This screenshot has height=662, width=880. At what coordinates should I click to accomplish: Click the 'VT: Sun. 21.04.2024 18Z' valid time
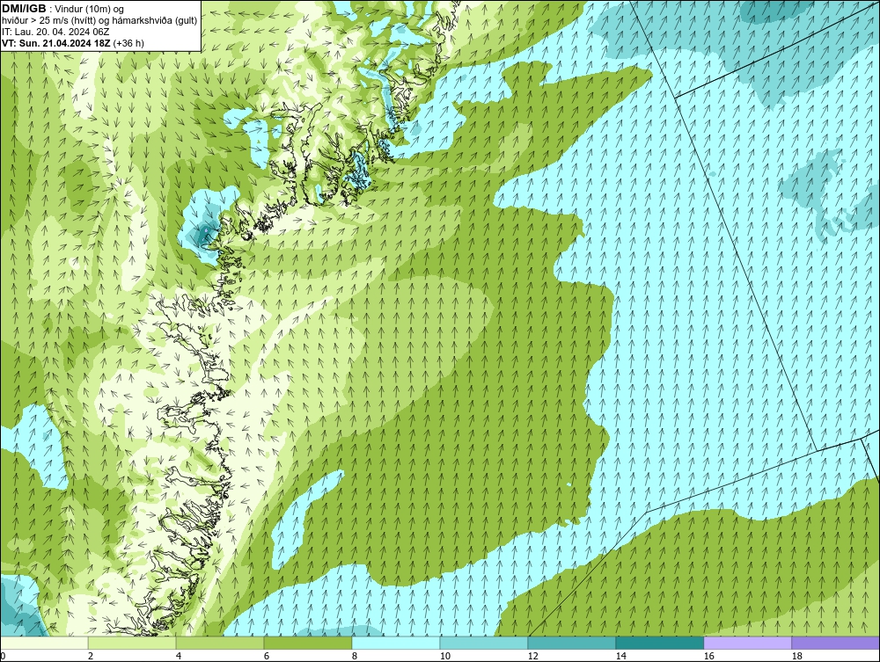tap(56, 43)
